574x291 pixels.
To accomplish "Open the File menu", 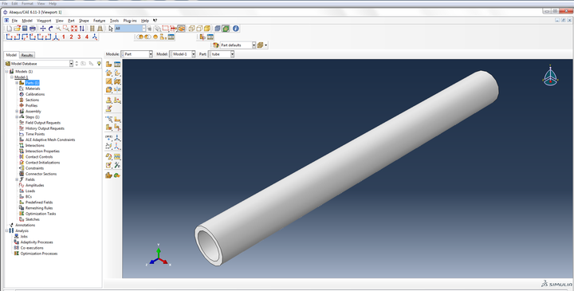I will pyautogui.click(x=14, y=21).
